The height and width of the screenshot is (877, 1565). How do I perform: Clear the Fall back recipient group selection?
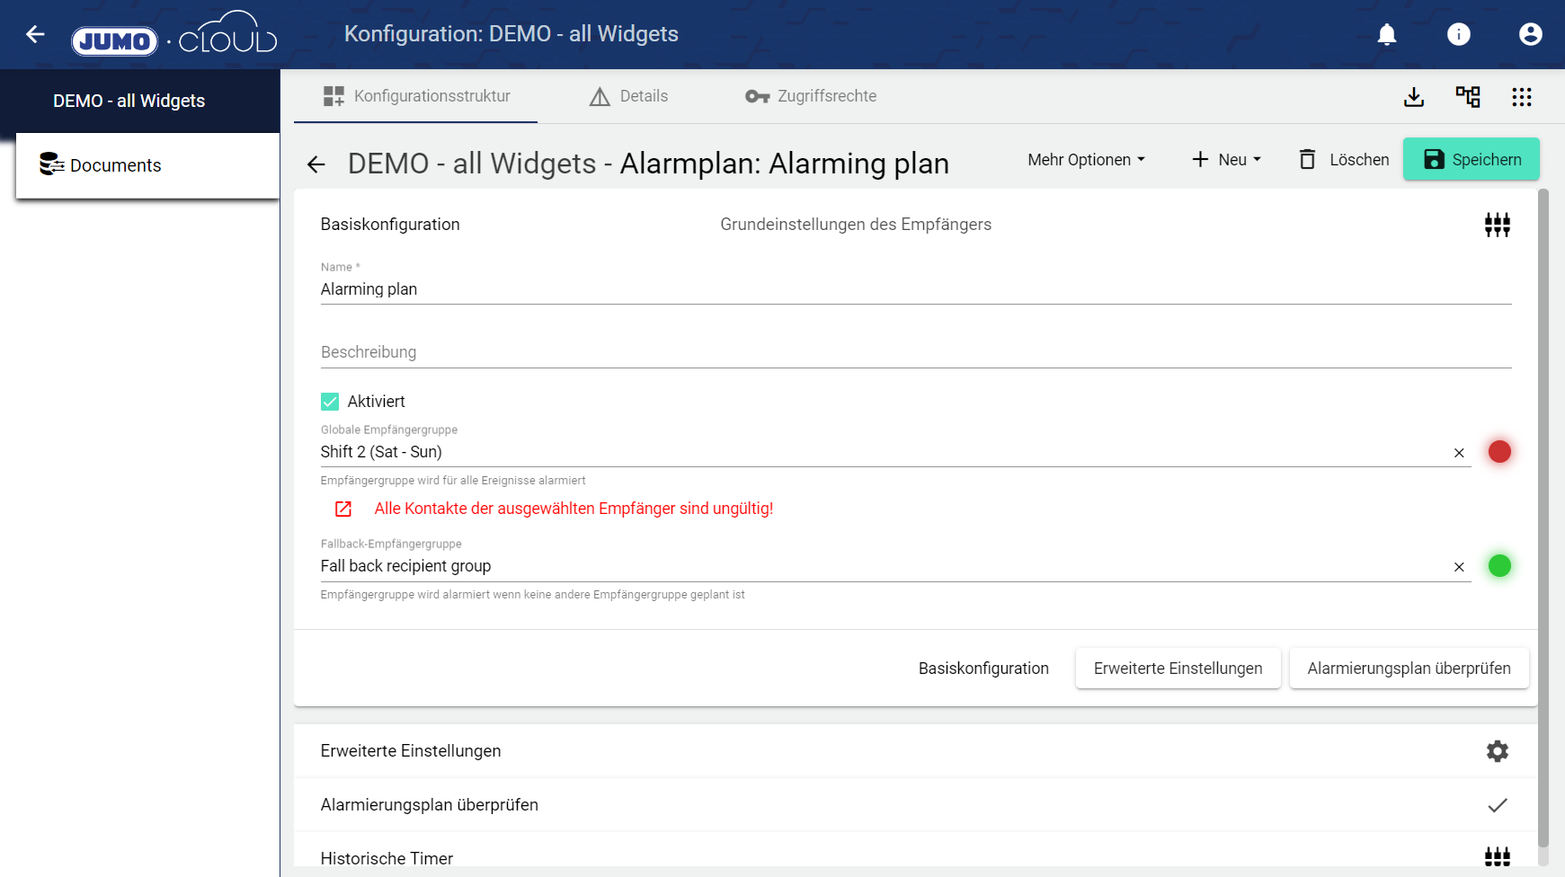[1459, 567]
